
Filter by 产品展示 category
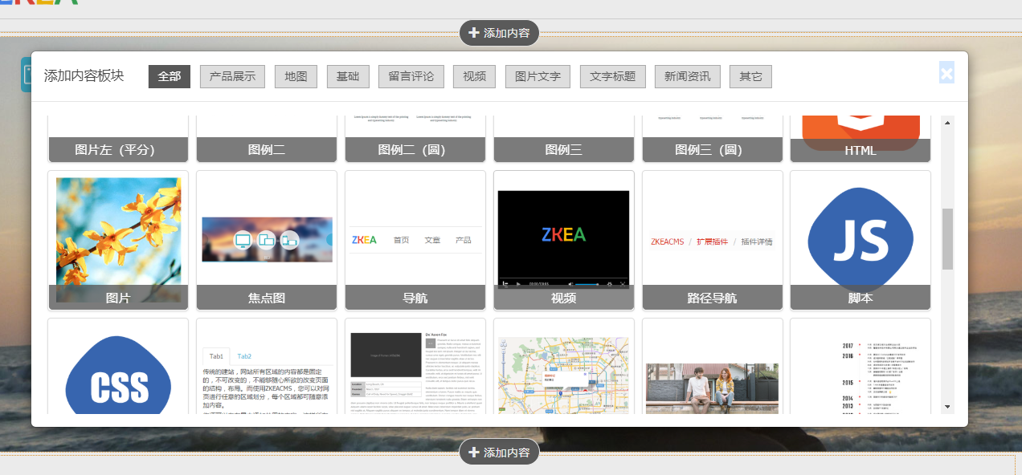click(x=232, y=77)
